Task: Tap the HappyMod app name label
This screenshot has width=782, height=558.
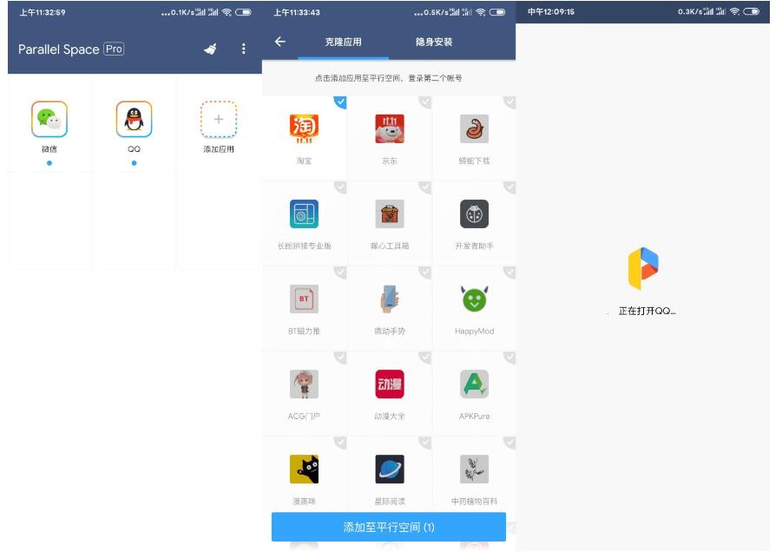Action: click(x=474, y=332)
